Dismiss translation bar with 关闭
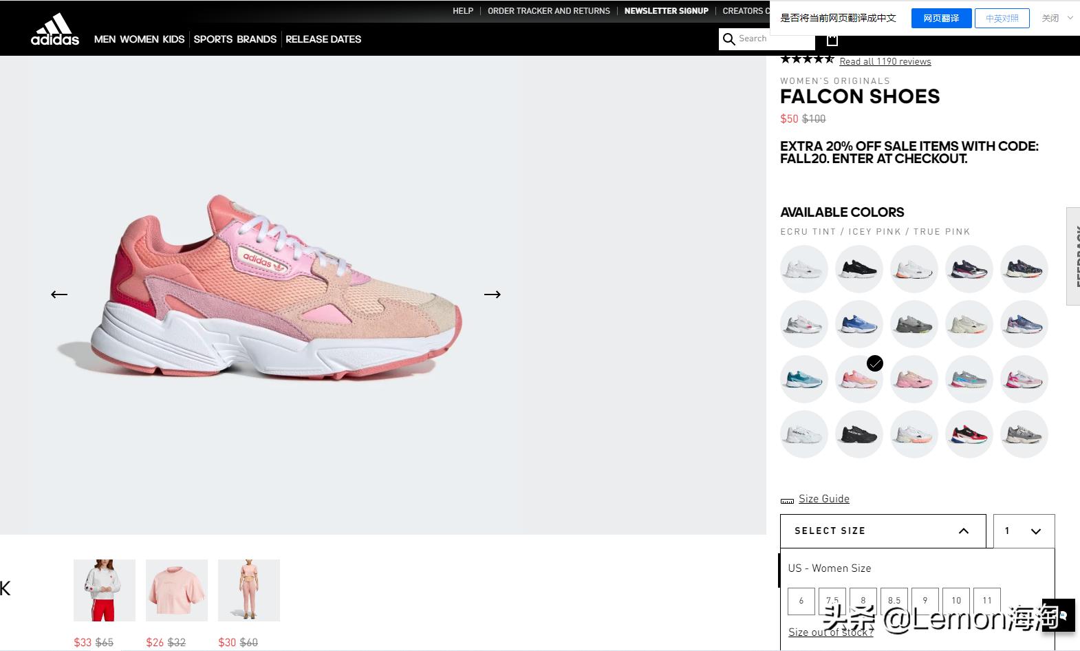The image size is (1080, 651). pyautogui.click(x=1050, y=19)
